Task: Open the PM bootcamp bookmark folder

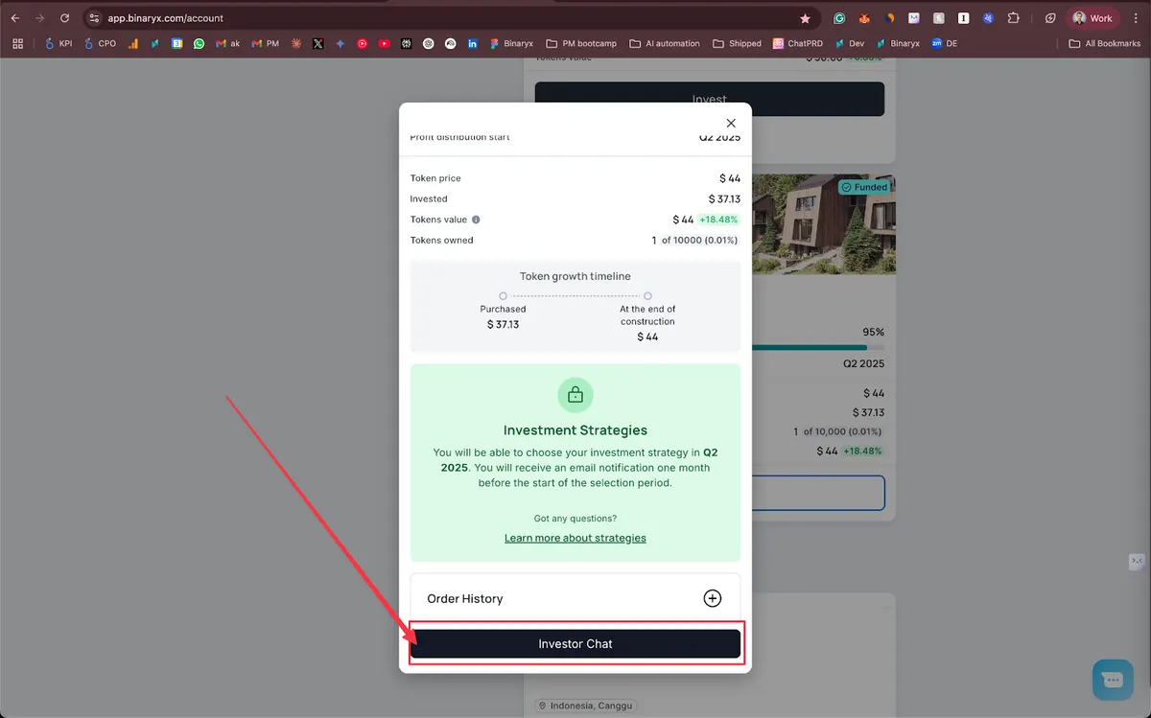Action: coord(581,43)
